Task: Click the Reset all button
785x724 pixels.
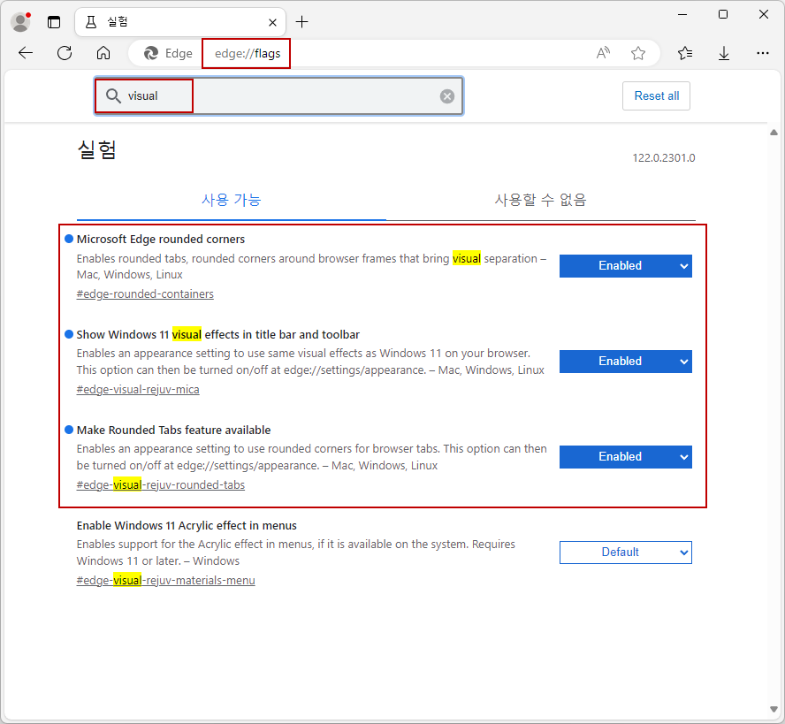Action: pos(656,95)
